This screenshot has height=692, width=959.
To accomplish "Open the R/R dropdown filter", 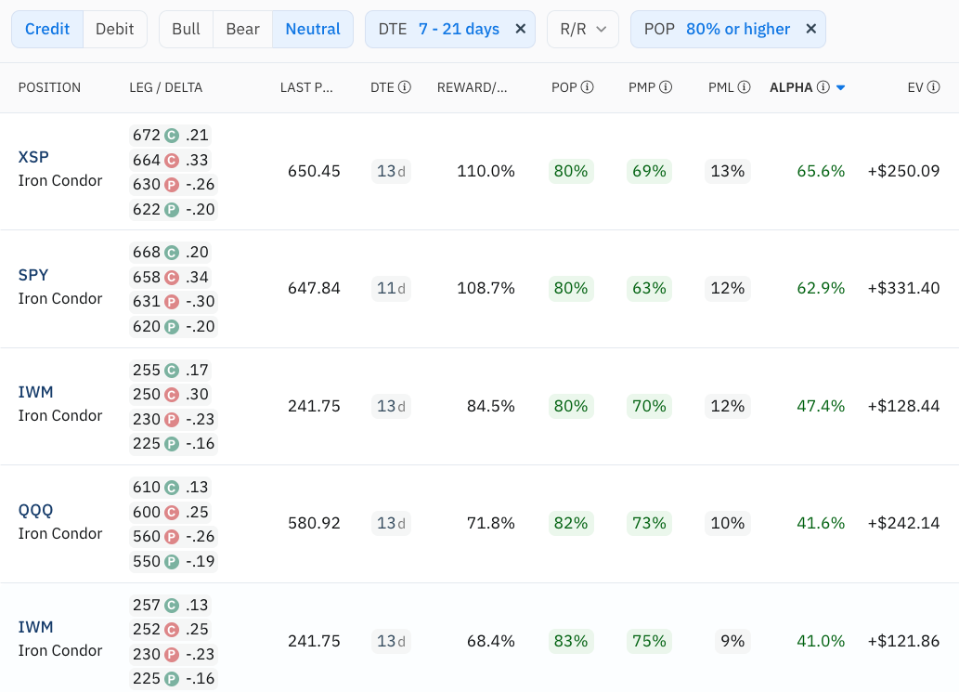I will 583,29.
